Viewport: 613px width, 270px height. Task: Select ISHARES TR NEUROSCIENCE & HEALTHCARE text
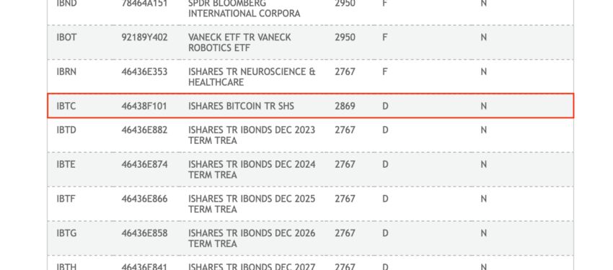tap(252, 77)
